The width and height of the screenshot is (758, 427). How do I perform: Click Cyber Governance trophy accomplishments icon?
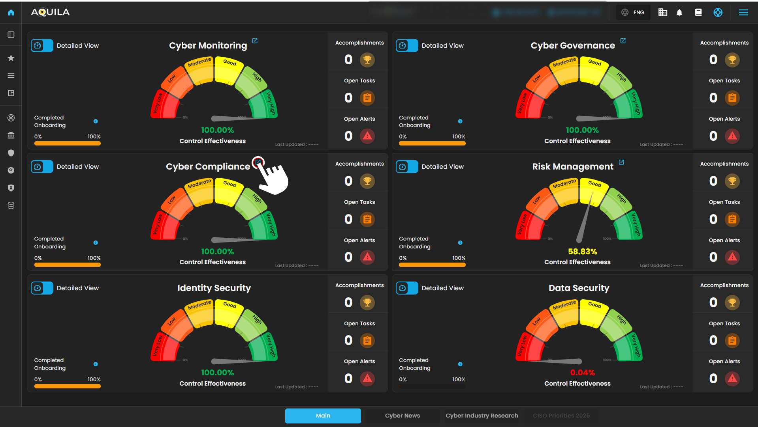[x=732, y=60]
